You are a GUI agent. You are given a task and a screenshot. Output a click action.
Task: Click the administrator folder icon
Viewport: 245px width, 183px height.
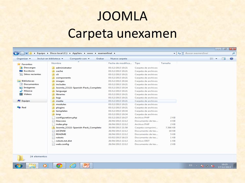(x=53, y=68)
